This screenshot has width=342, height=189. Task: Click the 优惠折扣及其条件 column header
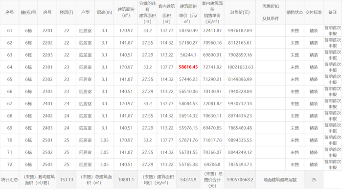pyautogui.click(x=271, y=12)
